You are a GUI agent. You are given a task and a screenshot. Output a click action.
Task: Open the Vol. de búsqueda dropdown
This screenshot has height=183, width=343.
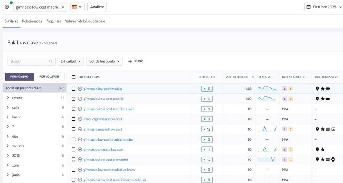104,61
